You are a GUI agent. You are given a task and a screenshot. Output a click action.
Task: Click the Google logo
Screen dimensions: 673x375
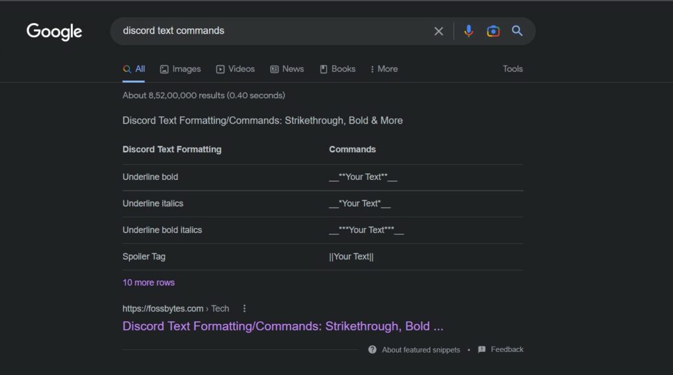point(54,31)
